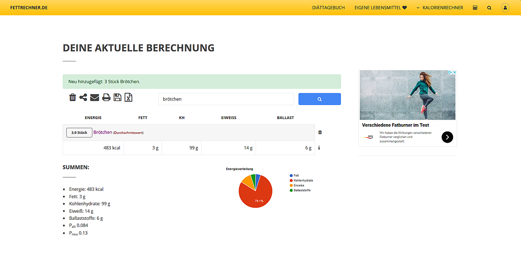This screenshot has height=256, width=521.
Task: Save the current calculation
Action: pyautogui.click(x=117, y=97)
